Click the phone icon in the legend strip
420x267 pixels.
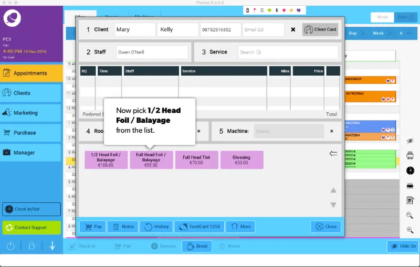pos(247,10)
